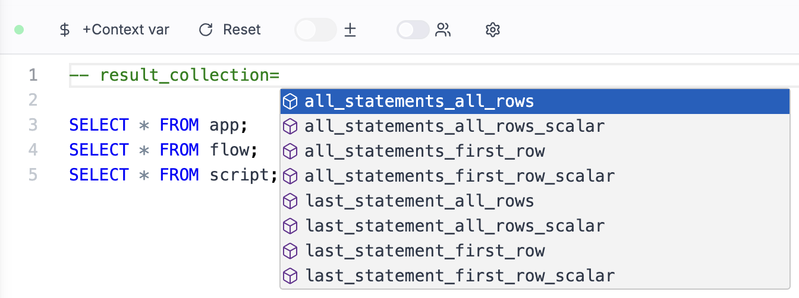Image resolution: width=799 pixels, height=298 pixels.
Task: Click cube icon beside last_statement_all_rows
Action: 290,201
